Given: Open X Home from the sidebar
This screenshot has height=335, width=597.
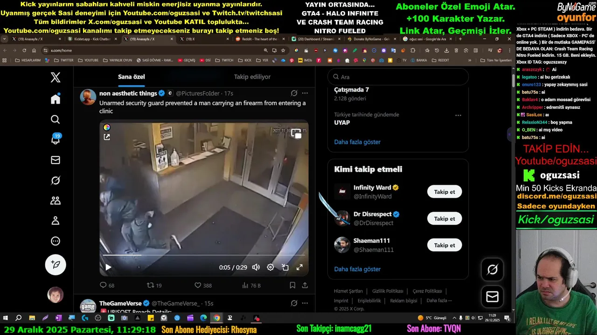Looking at the screenshot, I should pos(56,99).
